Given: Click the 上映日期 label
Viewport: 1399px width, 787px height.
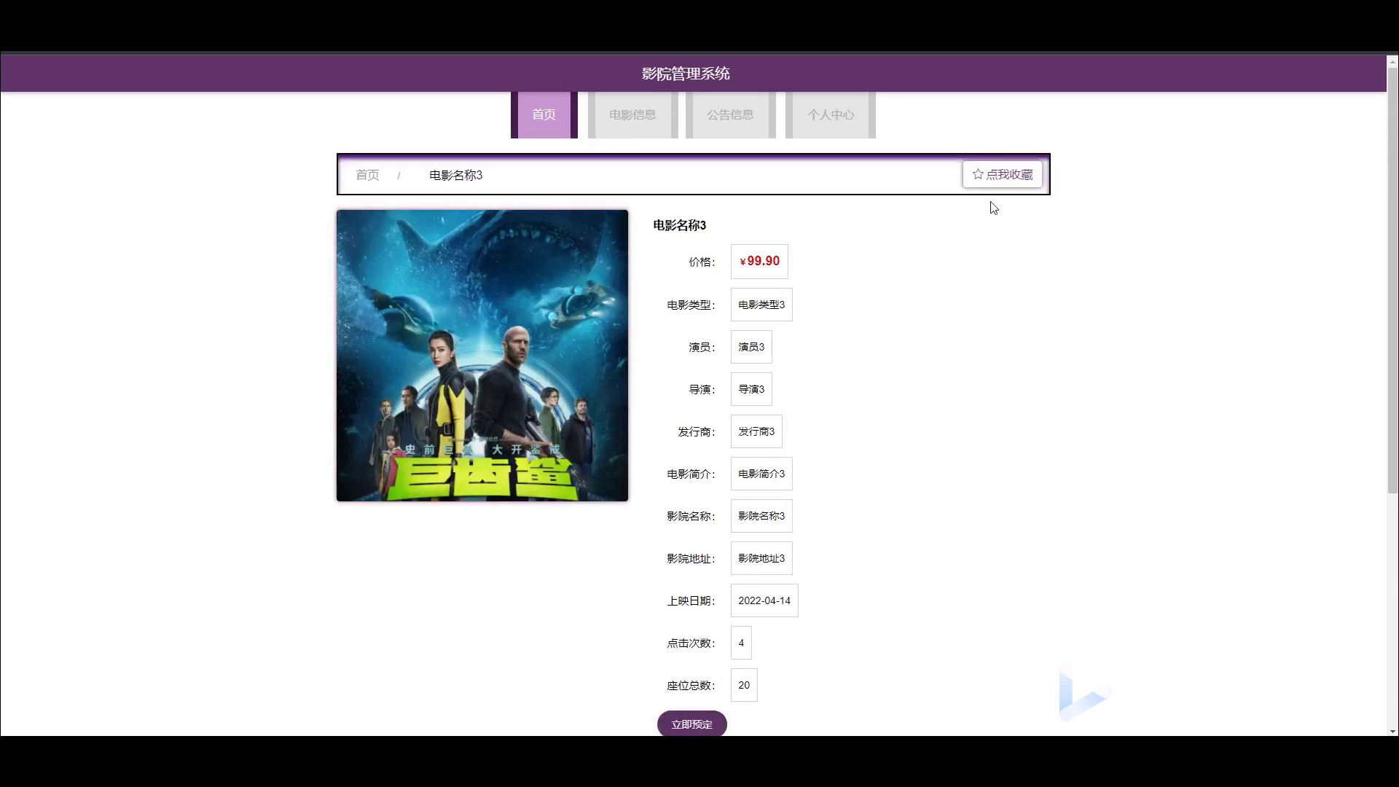Looking at the screenshot, I should (691, 601).
